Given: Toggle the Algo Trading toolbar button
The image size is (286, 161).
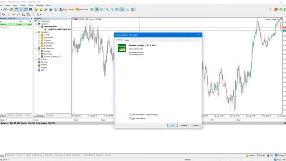Looking at the screenshot, I should tap(67, 9).
